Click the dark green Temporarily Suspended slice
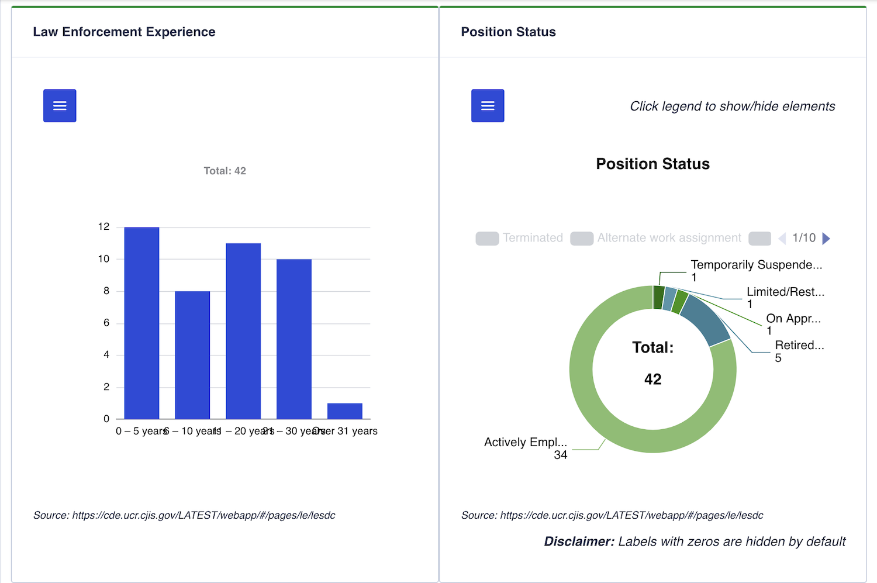Screen dimensions: 877x583 (659, 297)
